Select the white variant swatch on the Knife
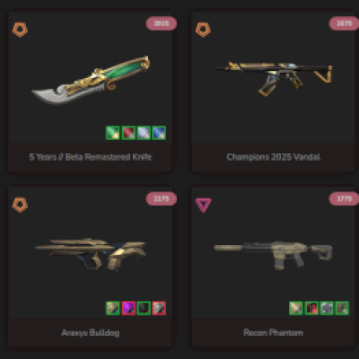Screen dimensions: 359x359 click(x=144, y=133)
